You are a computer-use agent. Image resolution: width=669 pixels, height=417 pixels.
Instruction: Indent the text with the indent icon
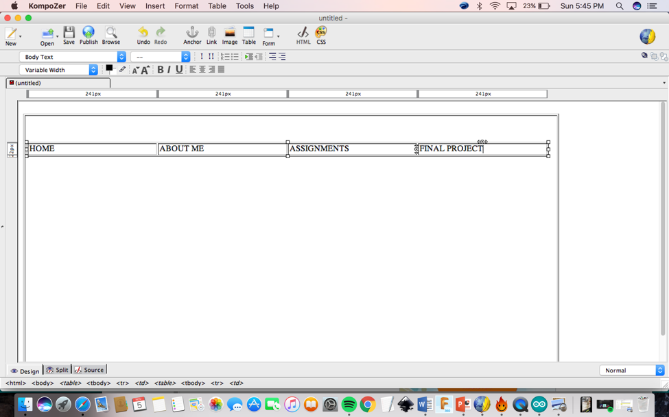[249, 57]
